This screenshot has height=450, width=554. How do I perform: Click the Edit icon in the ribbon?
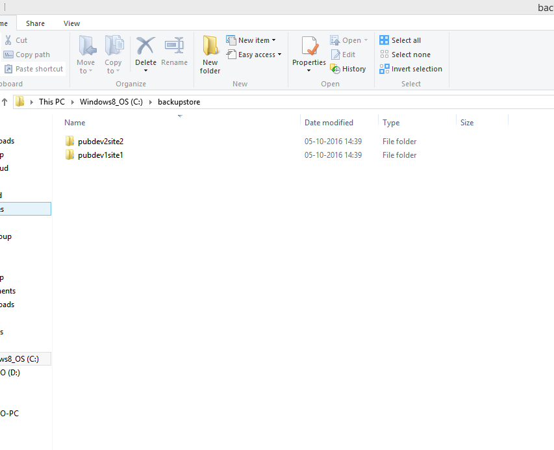pos(344,55)
